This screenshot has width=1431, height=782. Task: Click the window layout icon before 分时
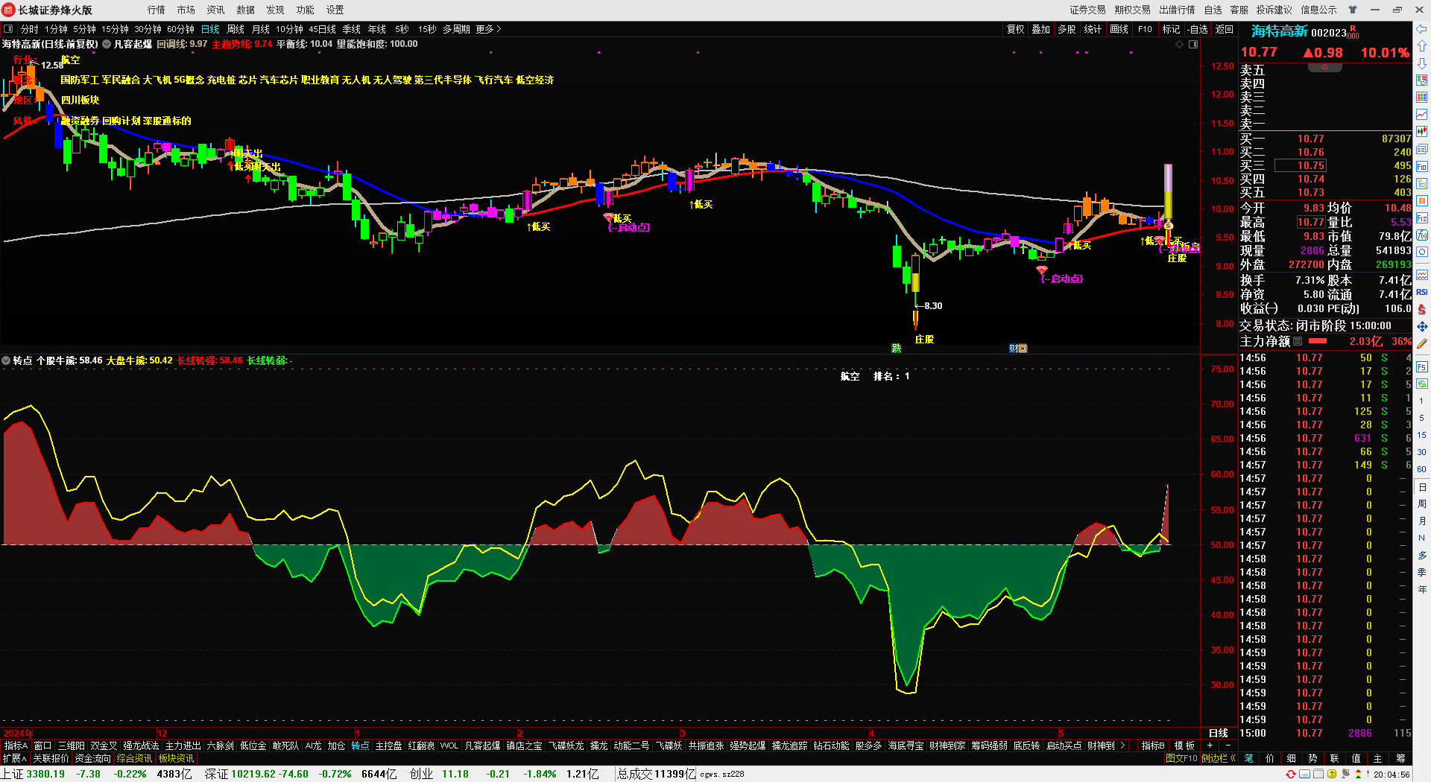(8, 29)
